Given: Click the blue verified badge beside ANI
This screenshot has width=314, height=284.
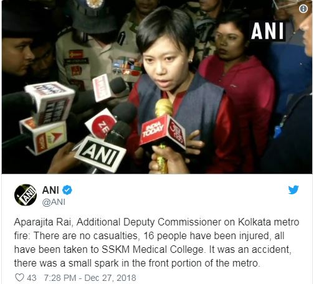Looking at the screenshot, I should click(67, 190).
